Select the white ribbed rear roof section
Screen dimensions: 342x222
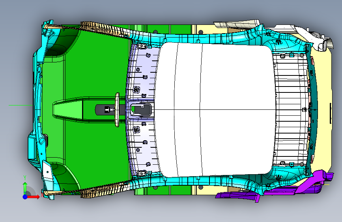click(x=291, y=109)
